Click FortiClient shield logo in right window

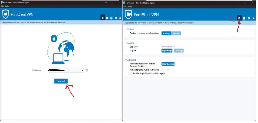[x=129, y=15]
